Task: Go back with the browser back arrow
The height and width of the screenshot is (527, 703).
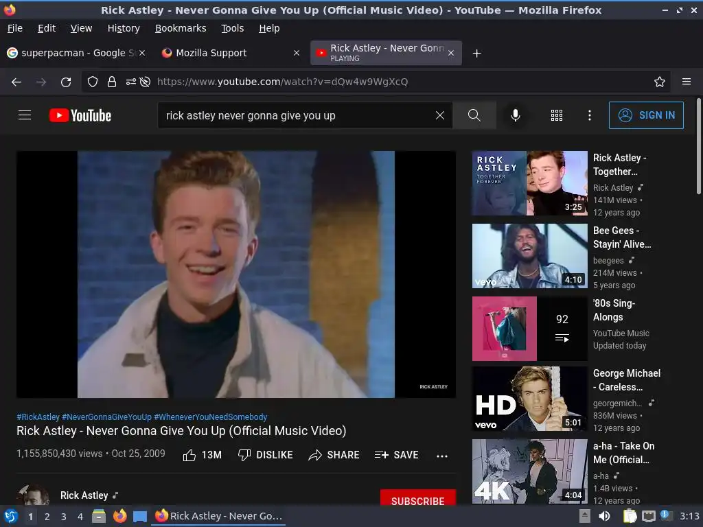Action: (16, 82)
